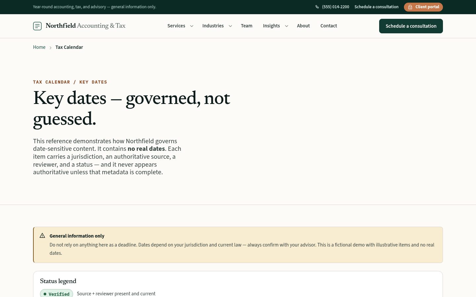This screenshot has width=476, height=297.
Task: Expand the Services dropdown chevron
Action: [192, 26]
